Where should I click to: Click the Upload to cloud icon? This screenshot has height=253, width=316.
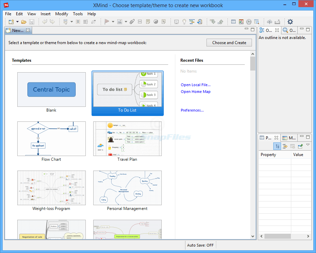[x=270, y=22]
